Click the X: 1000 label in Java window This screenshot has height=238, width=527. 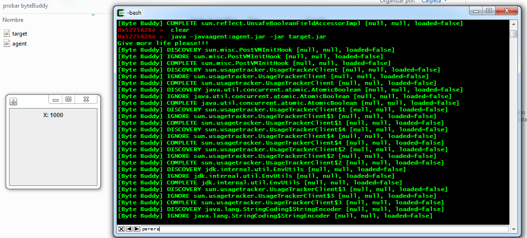point(53,115)
